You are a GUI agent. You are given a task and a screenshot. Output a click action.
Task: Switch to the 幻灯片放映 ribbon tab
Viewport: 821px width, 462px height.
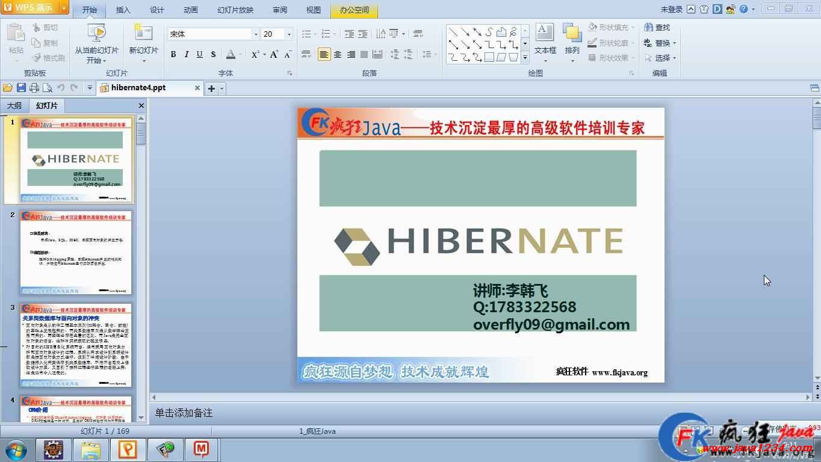pos(235,10)
